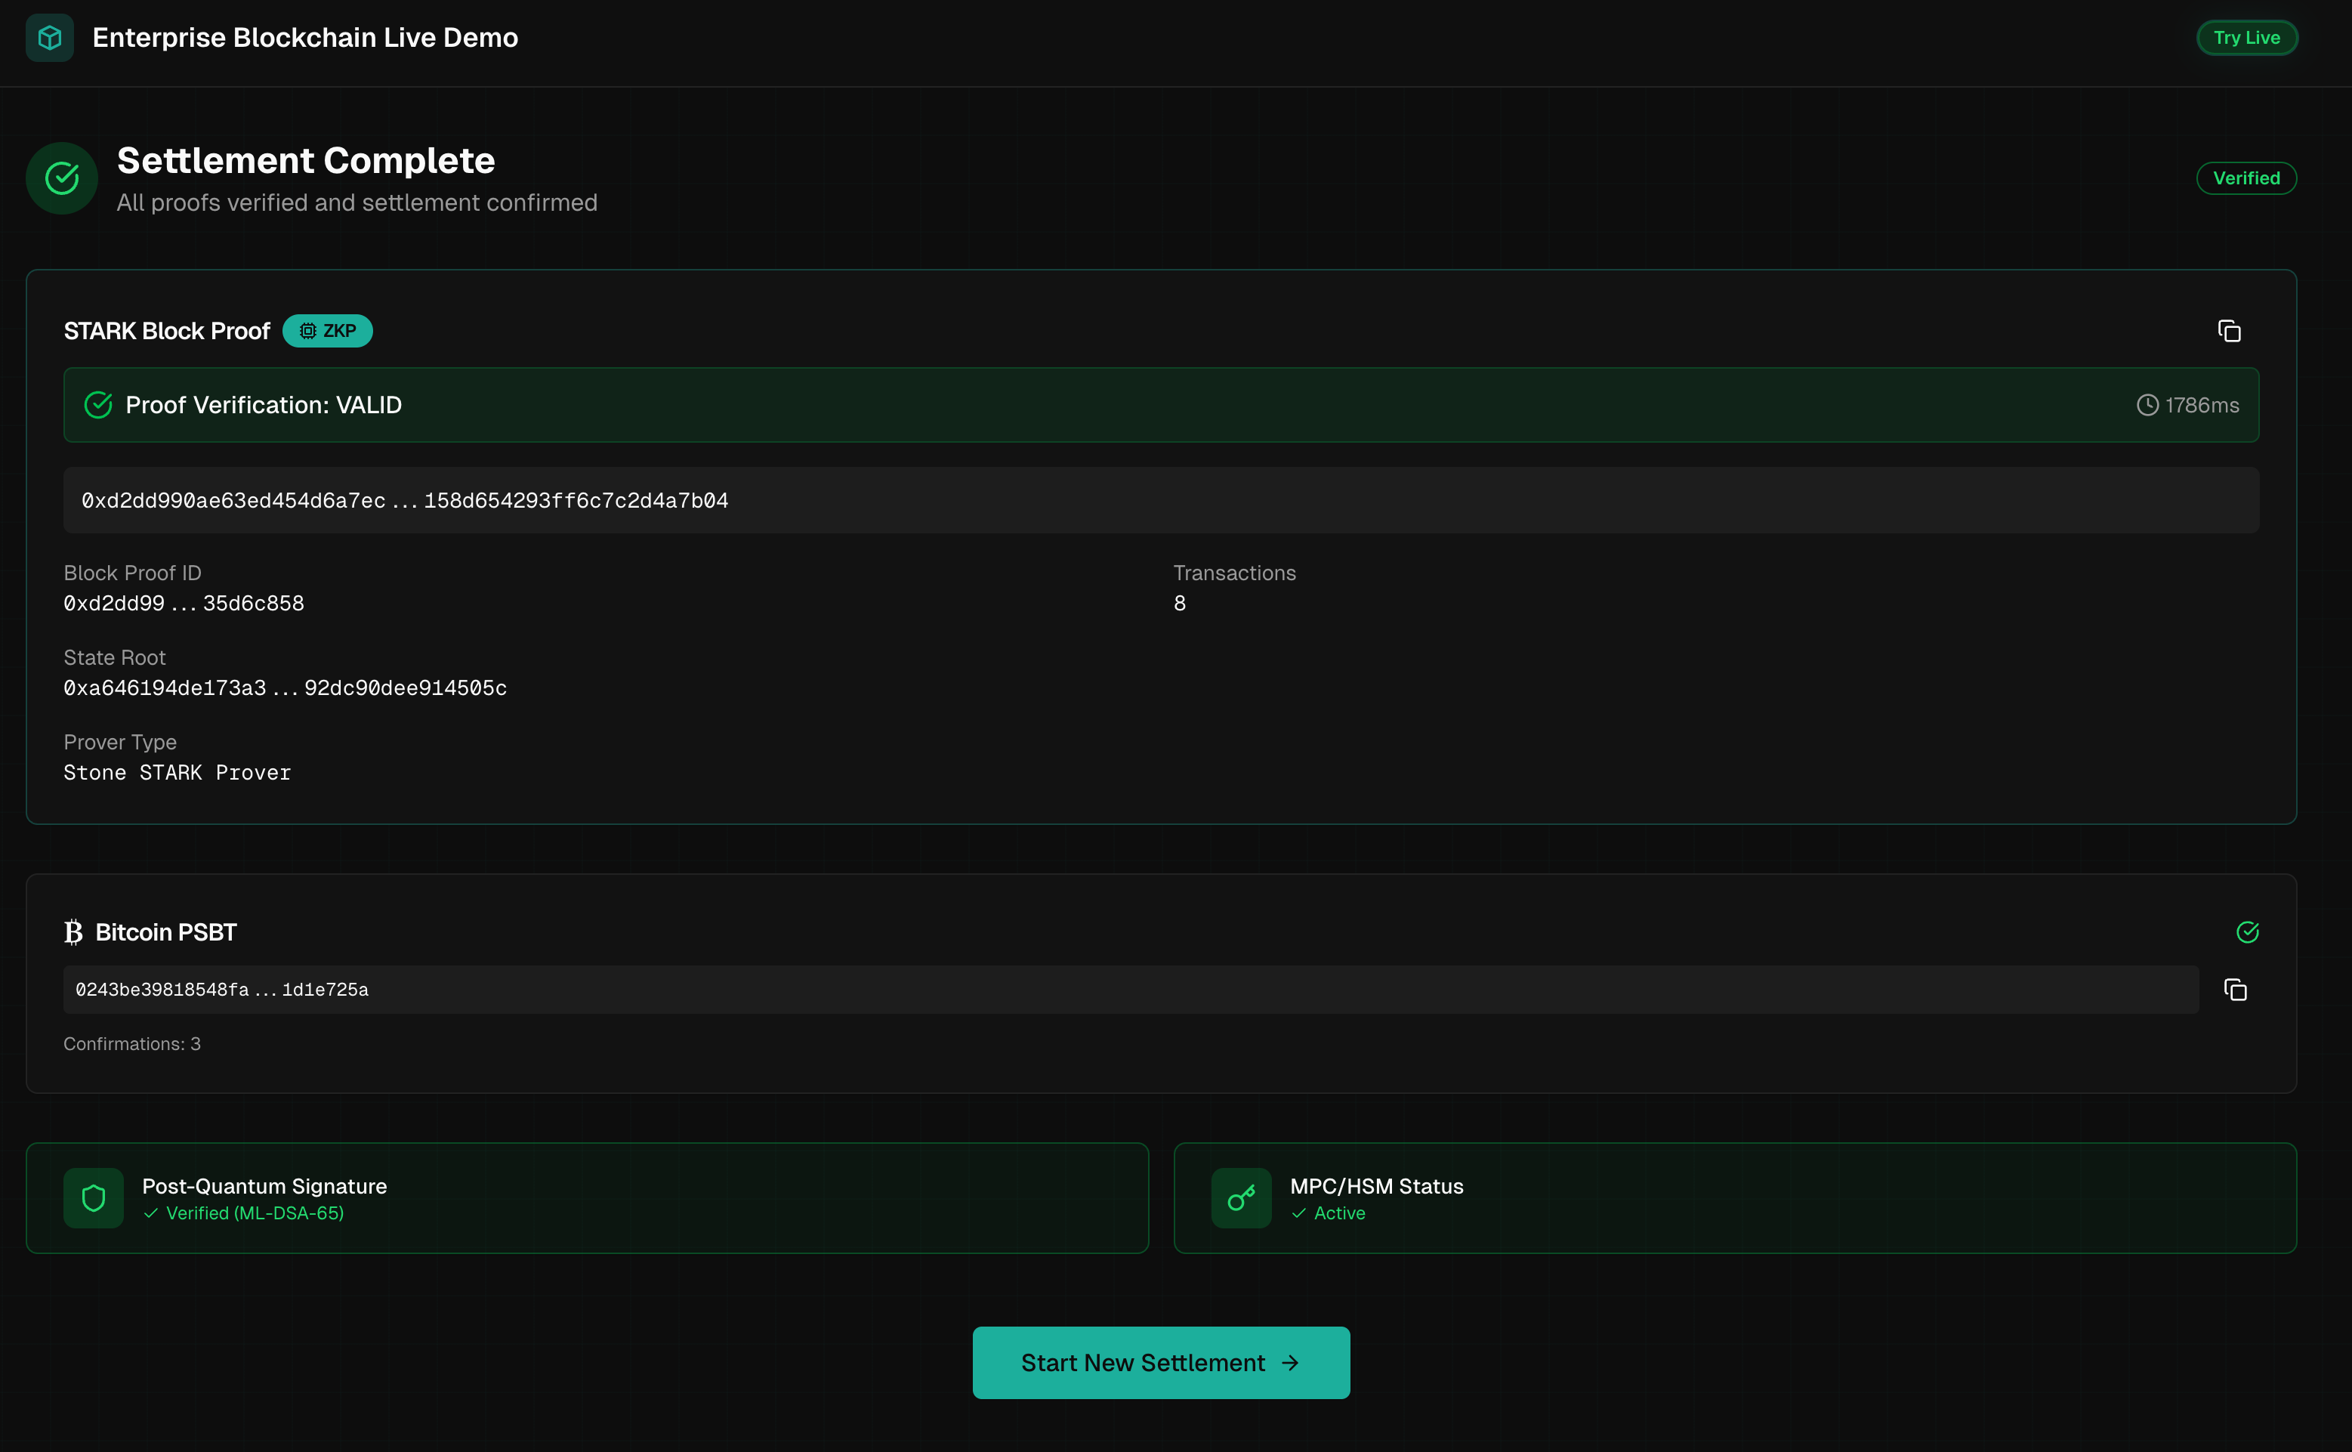Click the Verified badge

2246,178
